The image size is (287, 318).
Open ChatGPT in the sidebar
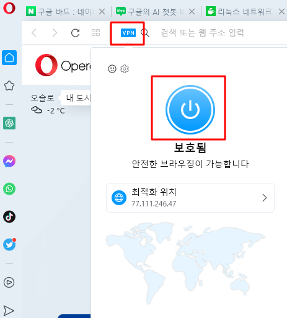[x=9, y=123]
